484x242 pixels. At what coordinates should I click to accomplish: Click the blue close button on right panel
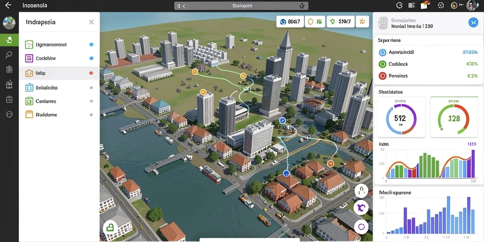tap(473, 22)
